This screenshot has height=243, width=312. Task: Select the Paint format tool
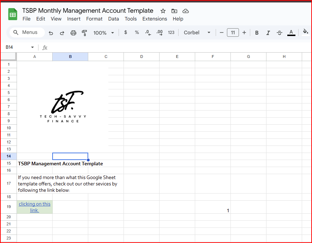click(85, 32)
